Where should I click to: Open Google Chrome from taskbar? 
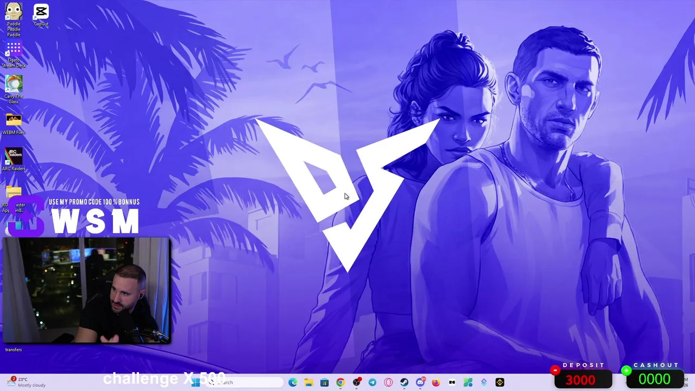[340, 382]
